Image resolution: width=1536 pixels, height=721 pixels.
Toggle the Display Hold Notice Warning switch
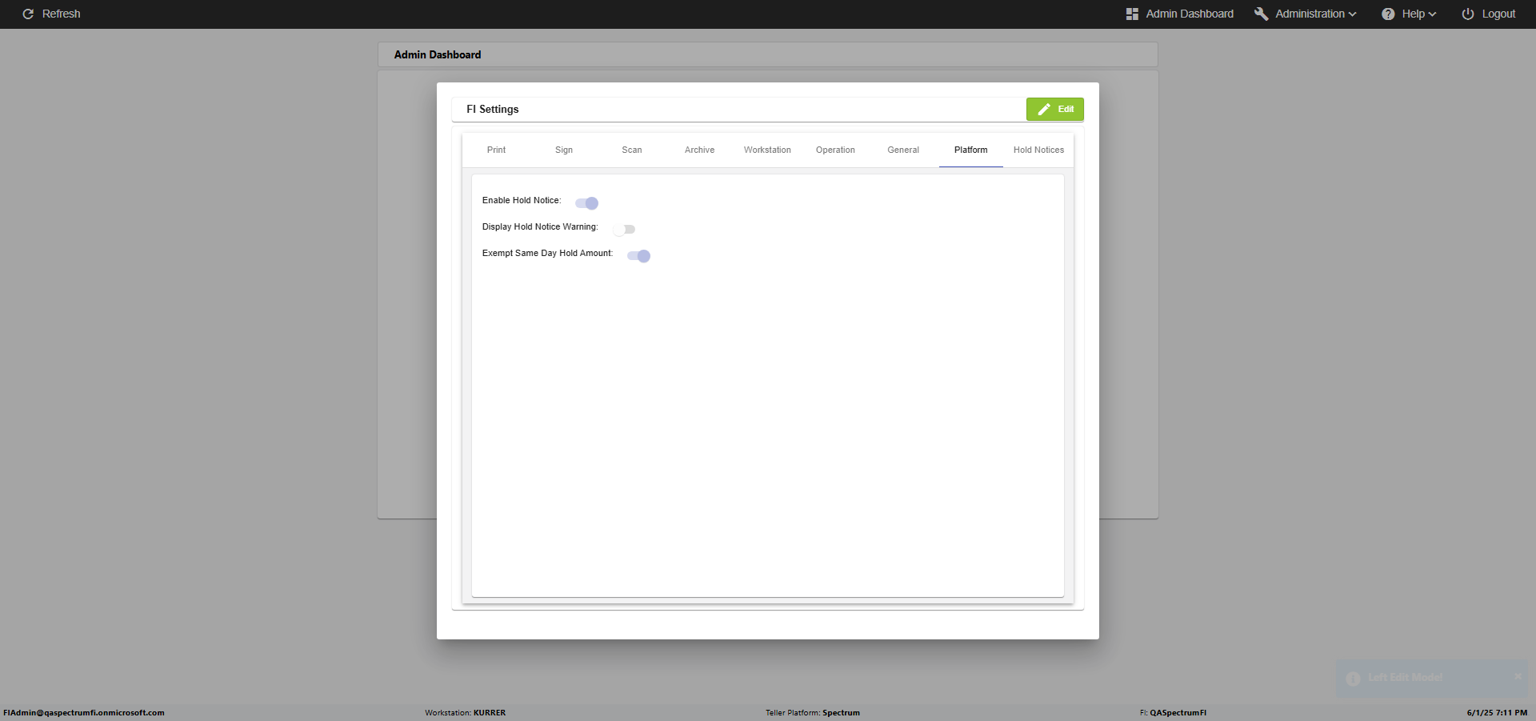(x=624, y=230)
